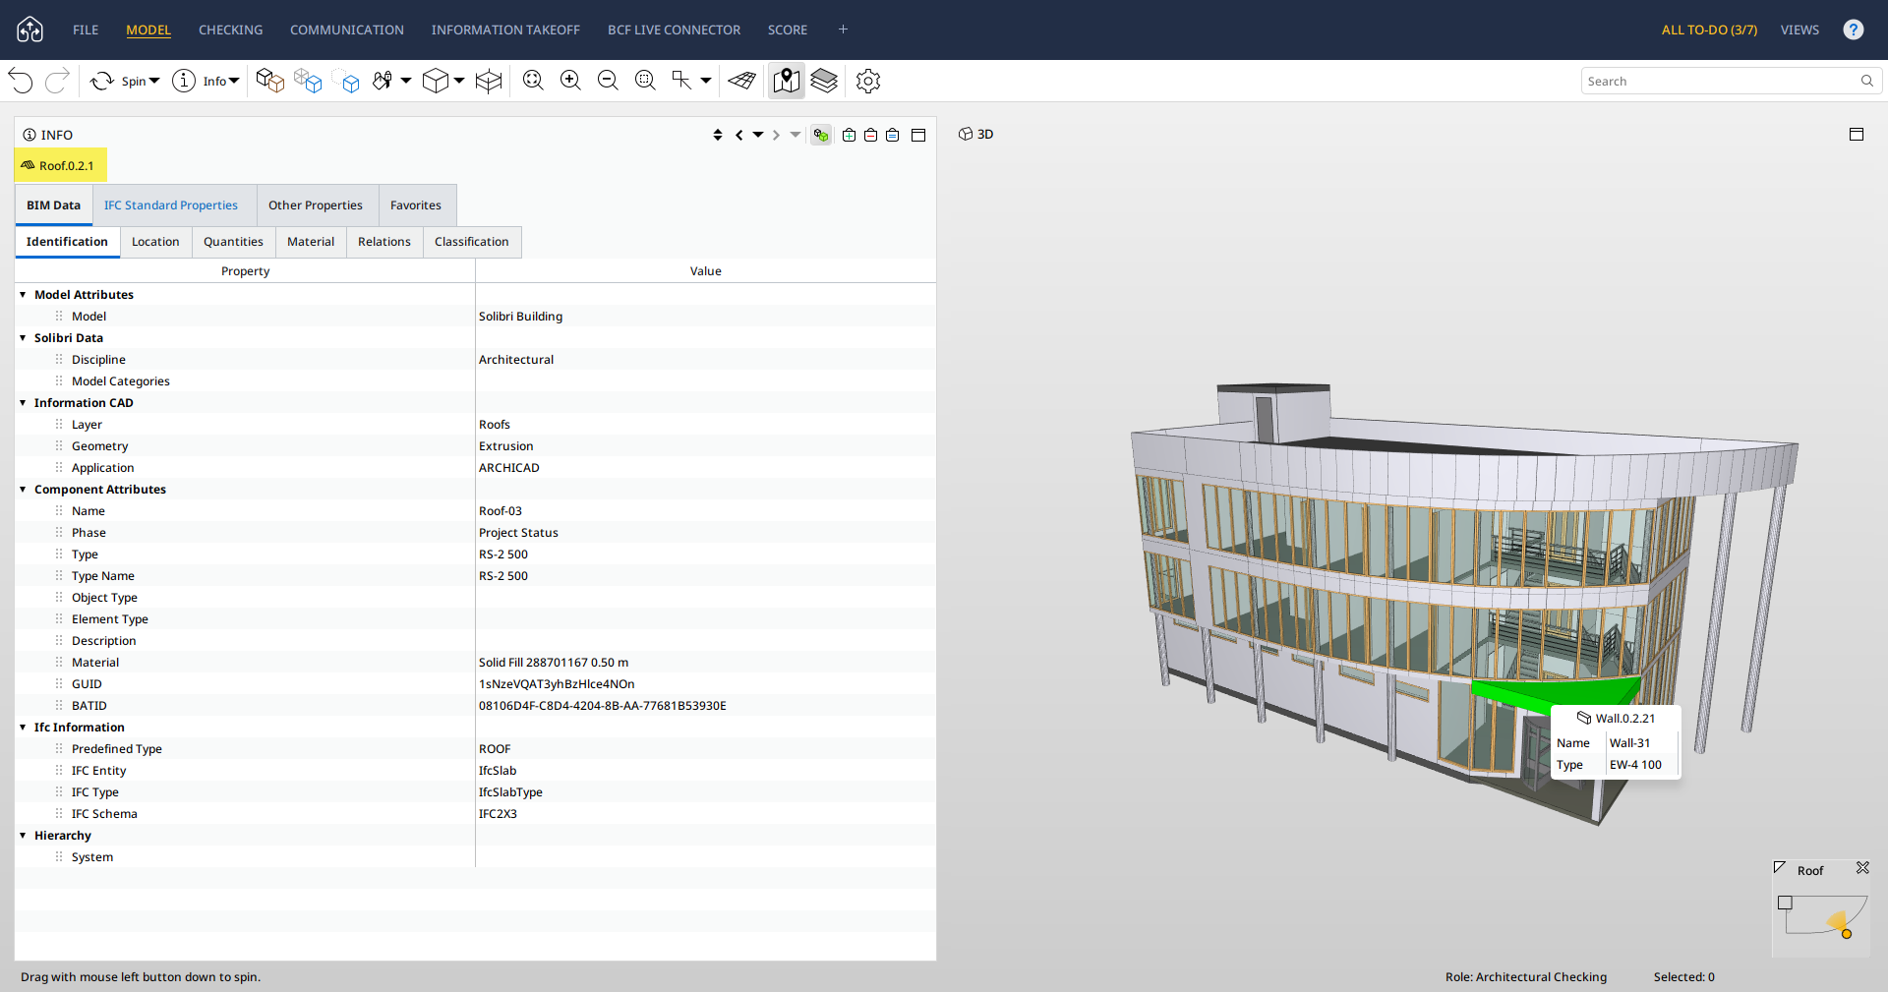Close the Roof minimap overlay
The height and width of the screenshot is (992, 1888).
1862,868
